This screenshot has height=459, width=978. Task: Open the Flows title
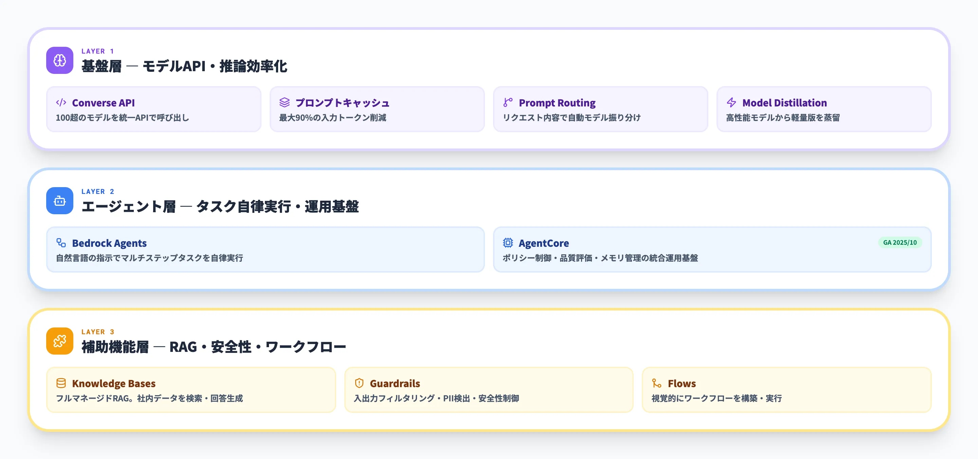click(682, 384)
